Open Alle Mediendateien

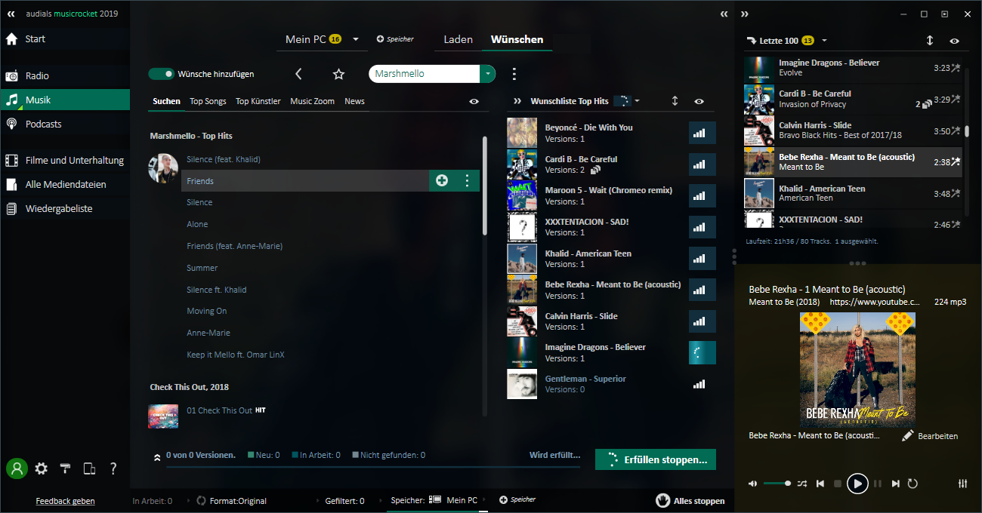(x=65, y=184)
